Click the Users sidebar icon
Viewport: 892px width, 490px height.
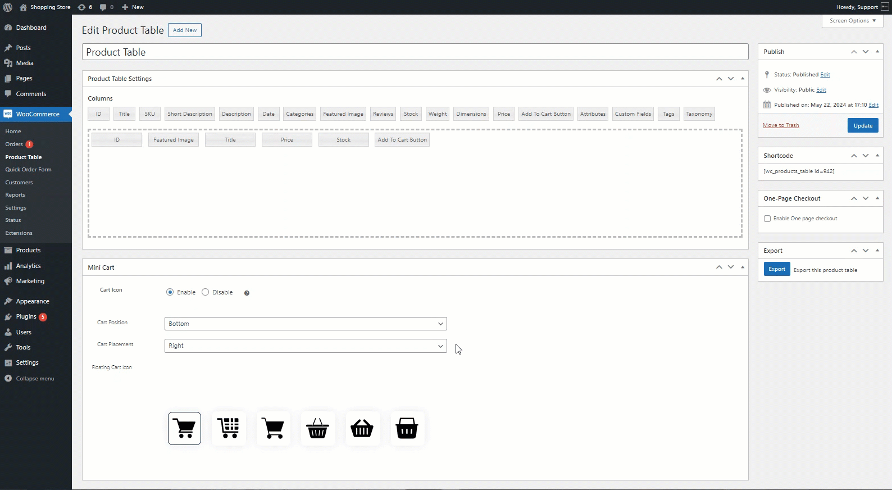pyautogui.click(x=8, y=332)
